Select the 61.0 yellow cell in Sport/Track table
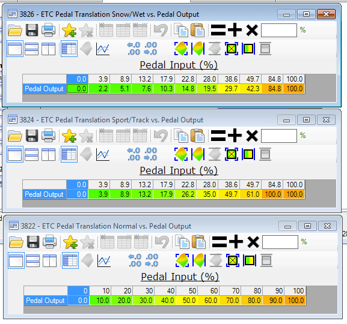 coord(251,194)
